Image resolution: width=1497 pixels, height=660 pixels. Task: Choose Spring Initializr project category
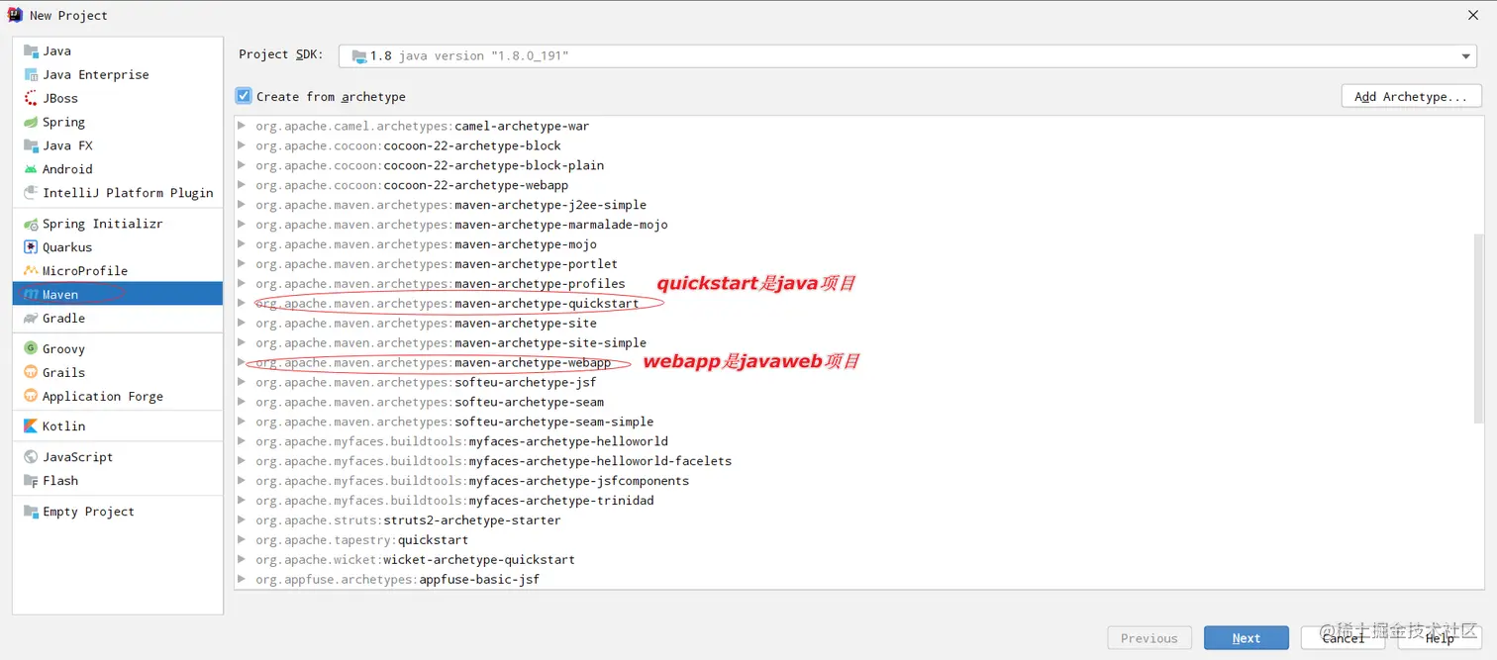tap(118, 224)
